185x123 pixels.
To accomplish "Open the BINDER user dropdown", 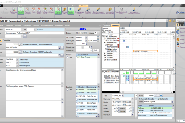I will (17, 60).
